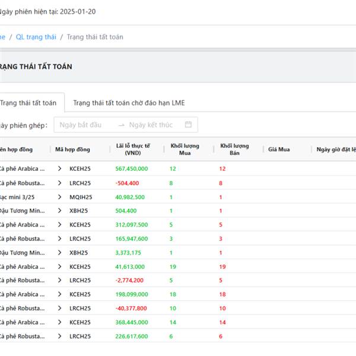The width and height of the screenshot is (356, 356).
Task: Open 'Trạng thái tất toán chờ đáo hạn LME' tab
Action: click(129, 103)
